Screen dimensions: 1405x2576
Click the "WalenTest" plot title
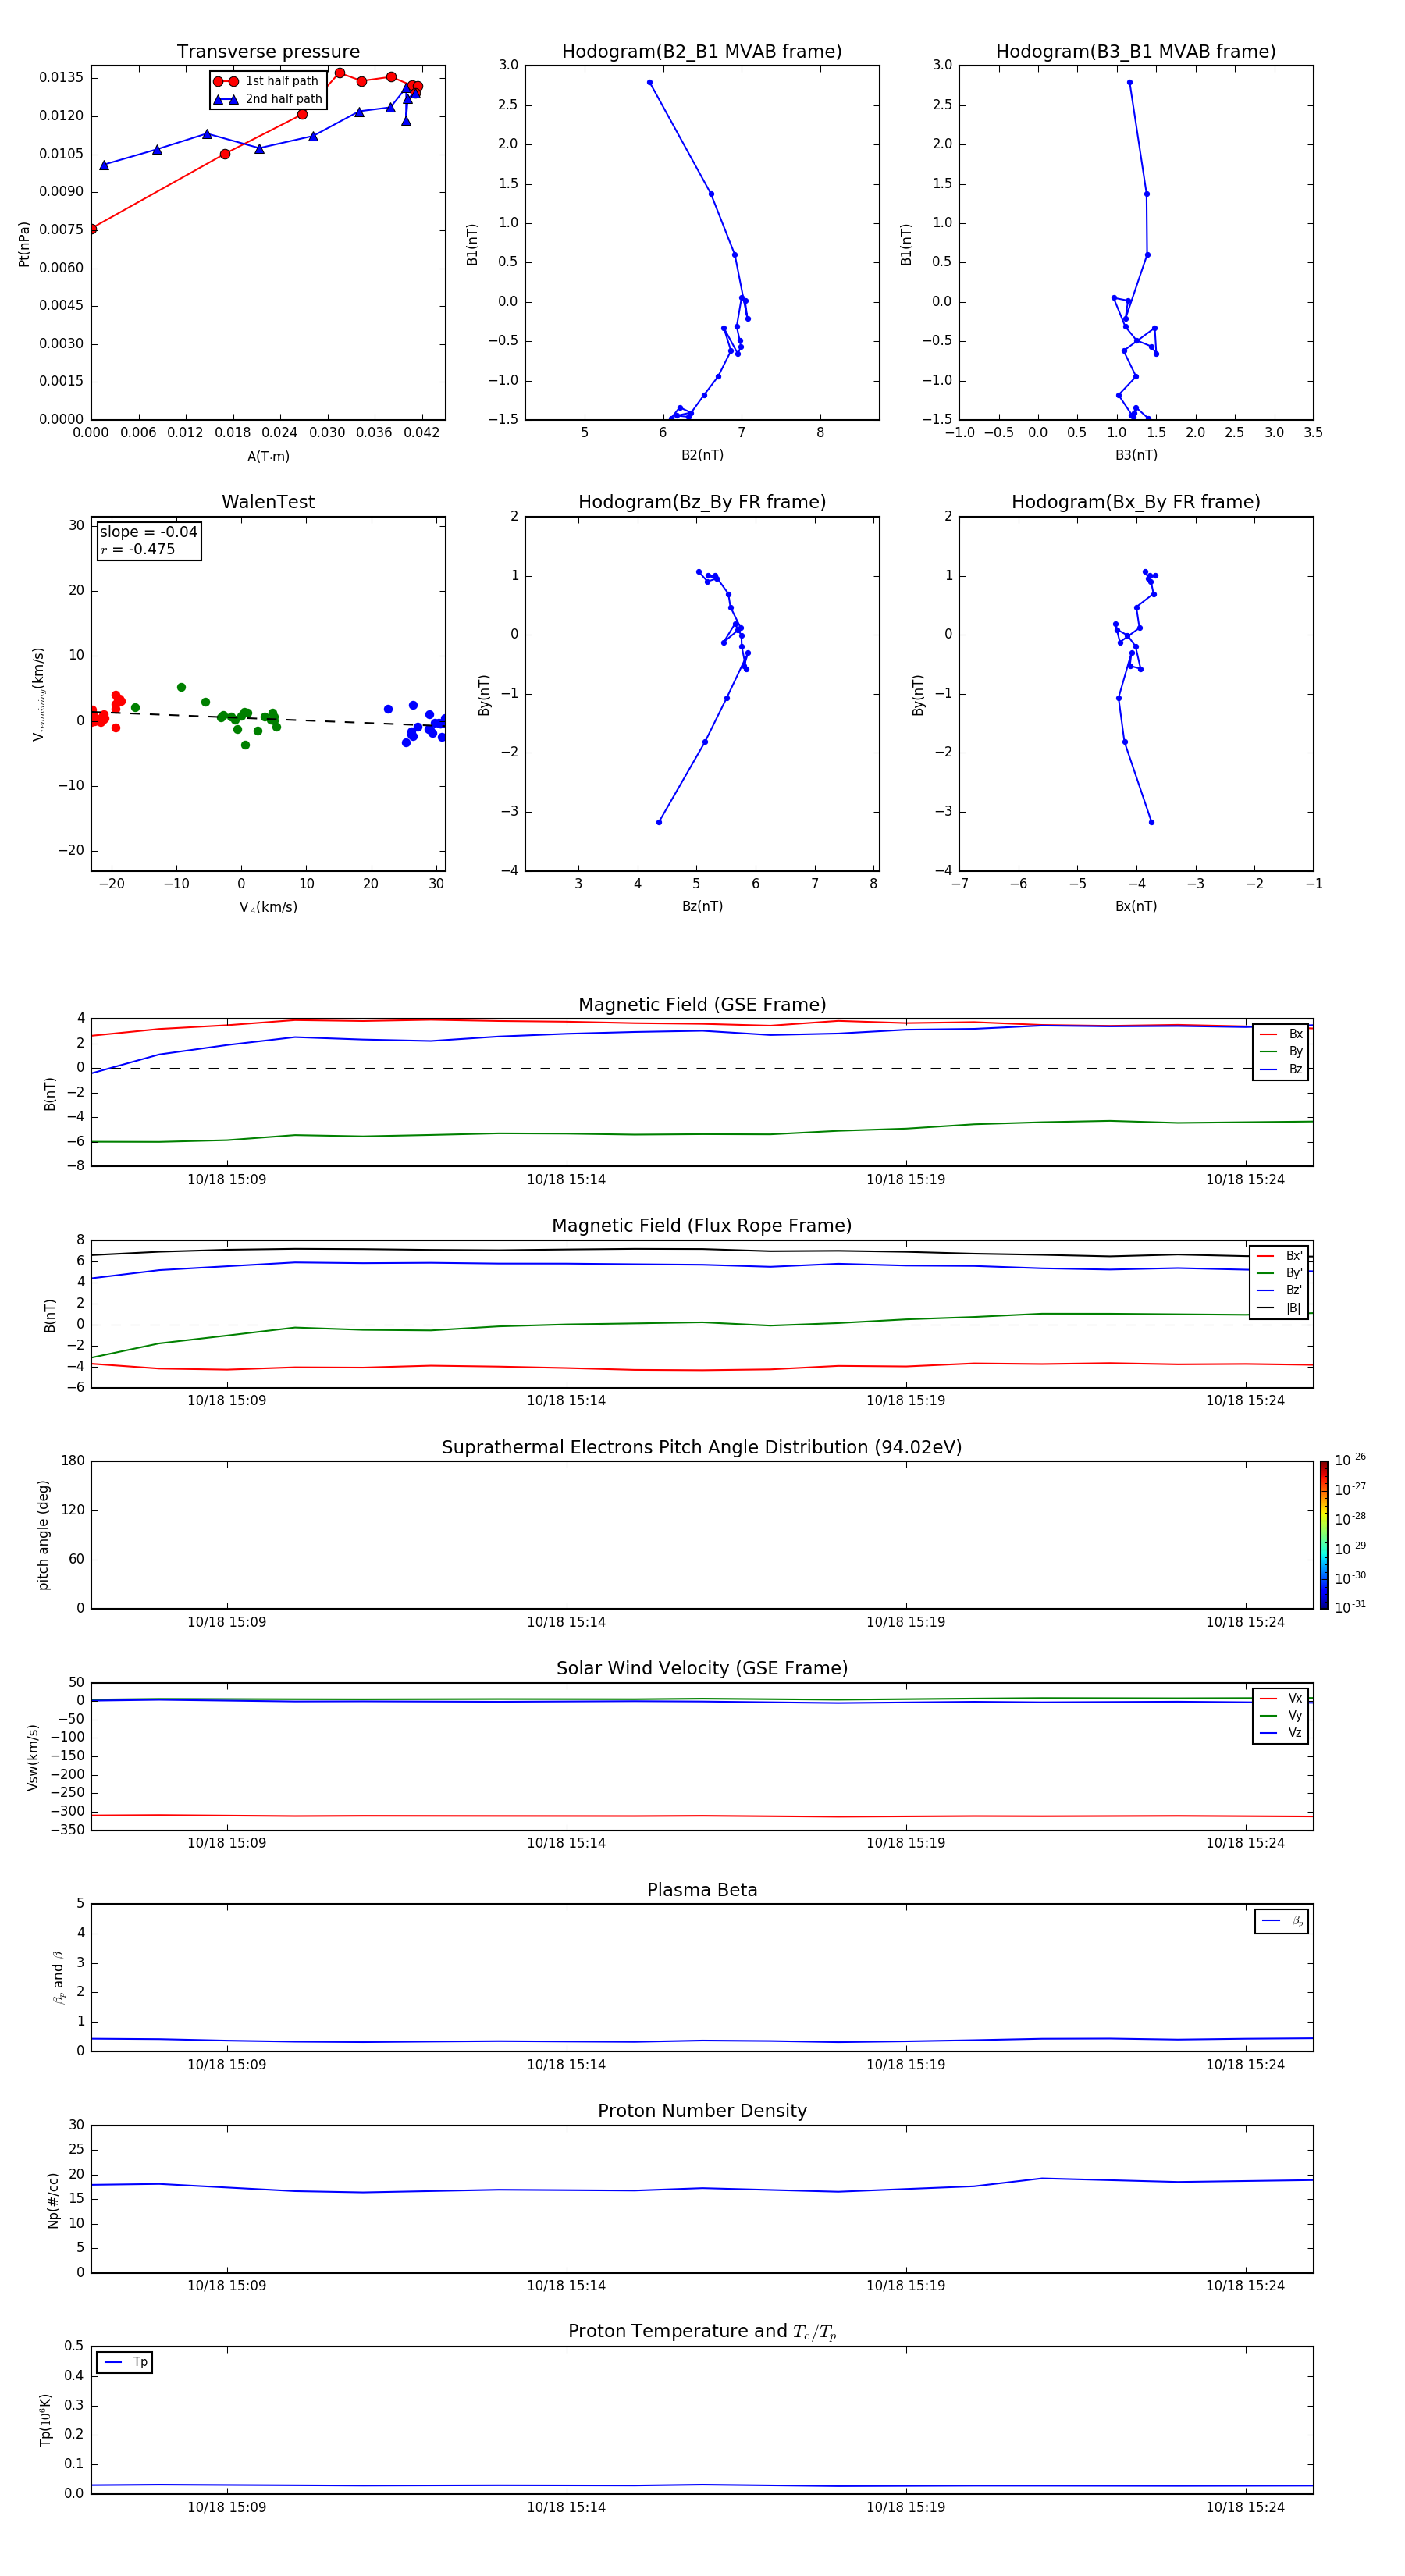coord(268,502)
